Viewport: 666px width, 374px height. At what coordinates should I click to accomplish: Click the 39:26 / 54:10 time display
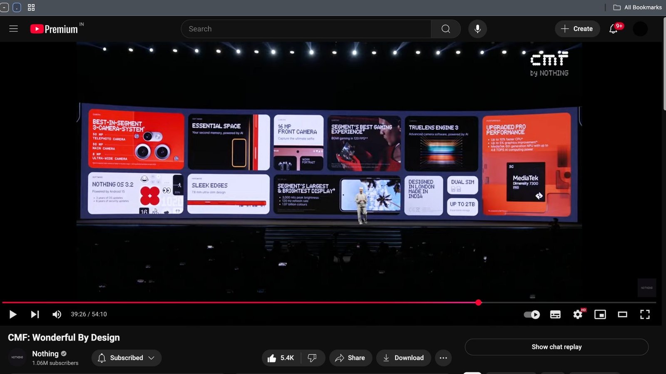tap(89, 314)
